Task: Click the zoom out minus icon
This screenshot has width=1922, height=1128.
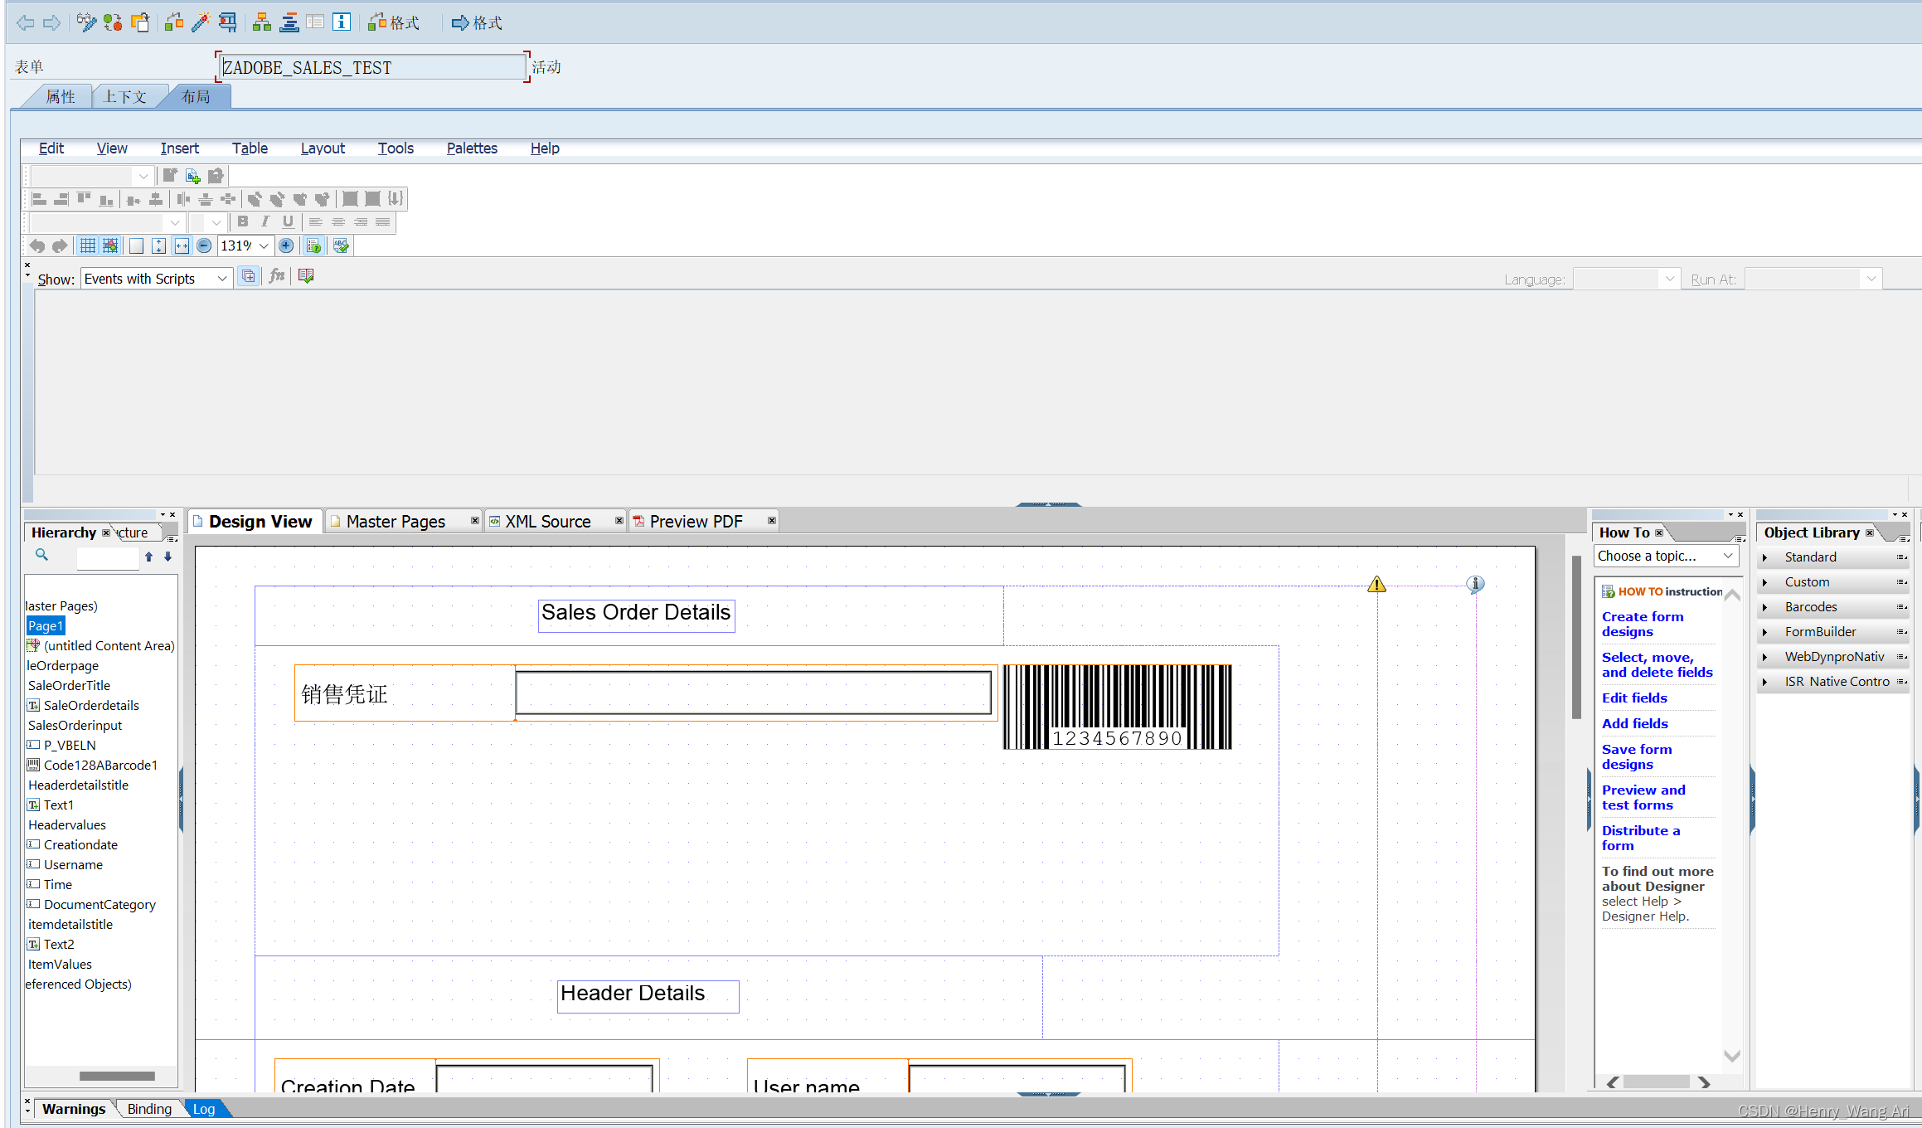Action: 203,246
